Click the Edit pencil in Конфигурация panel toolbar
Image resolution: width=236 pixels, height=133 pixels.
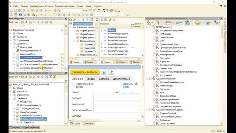26,22
